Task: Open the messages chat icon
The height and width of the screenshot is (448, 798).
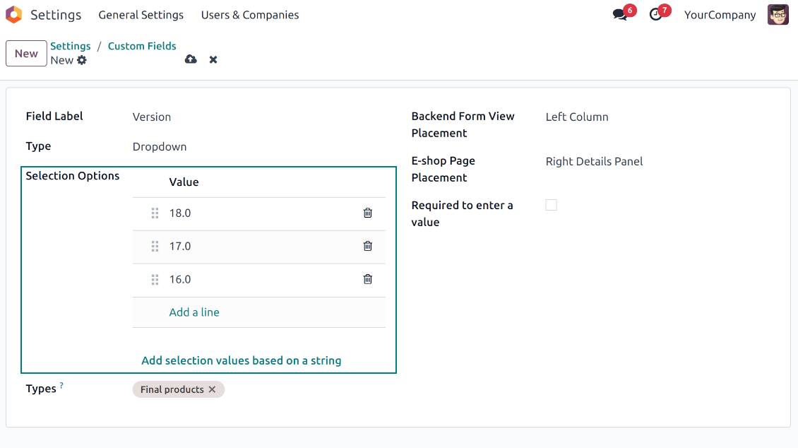Action: click(x=620, y=15)
